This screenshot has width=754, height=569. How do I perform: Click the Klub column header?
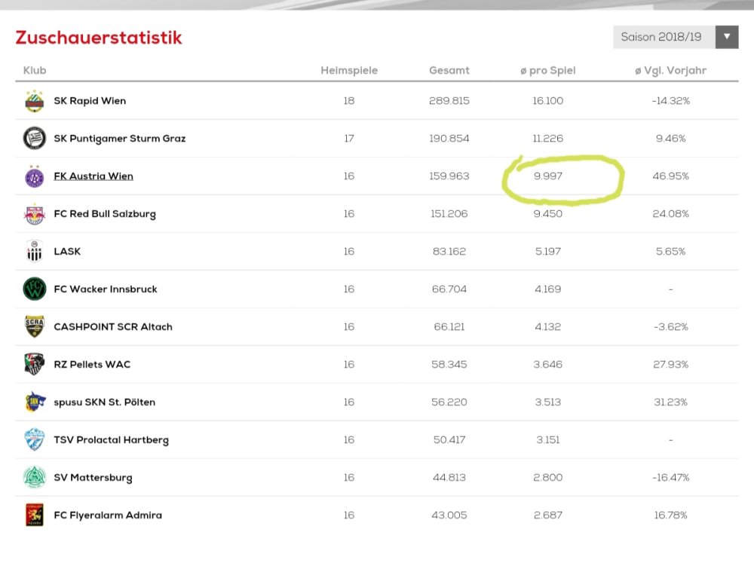coord(35,70)
